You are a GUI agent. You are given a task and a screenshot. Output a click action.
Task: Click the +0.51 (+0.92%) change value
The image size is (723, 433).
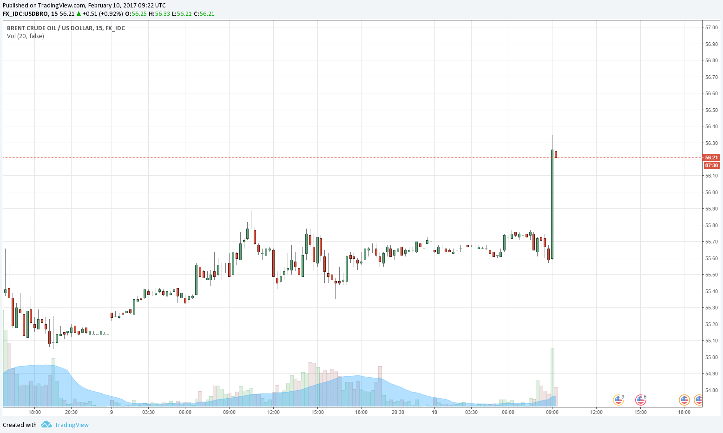[103, 13]
